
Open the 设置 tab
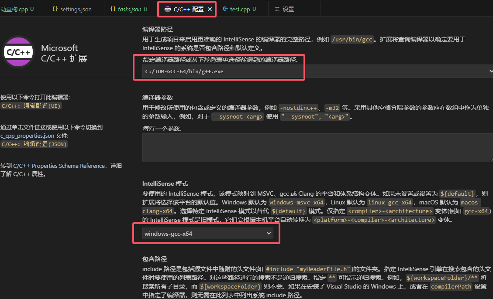[288, 9]
